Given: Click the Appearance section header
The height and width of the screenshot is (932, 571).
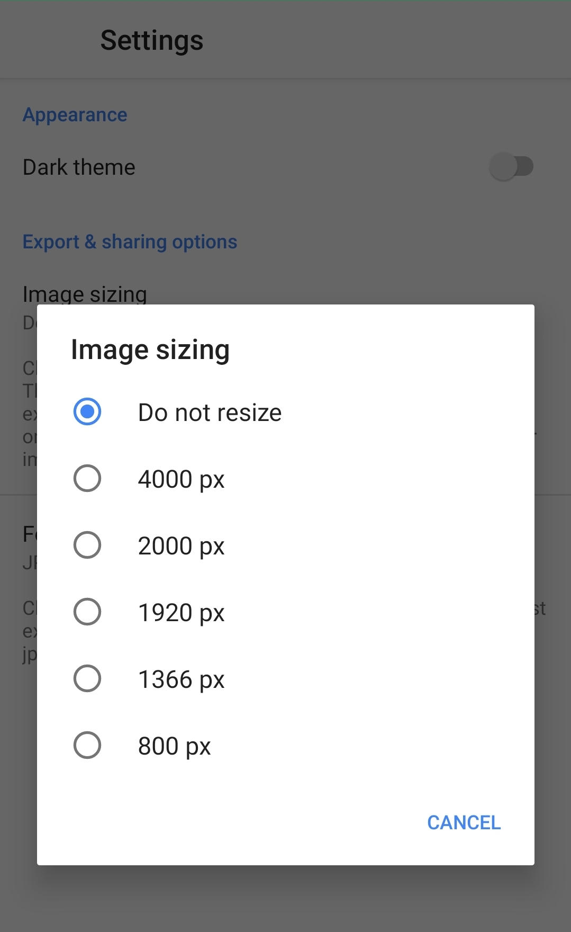Looking at the screenshot, I should tap(75, 115).
